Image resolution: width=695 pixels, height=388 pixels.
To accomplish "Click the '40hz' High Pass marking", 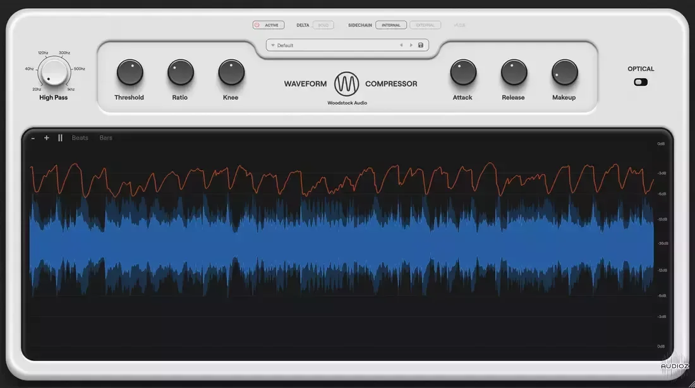I will coord(29,69).
